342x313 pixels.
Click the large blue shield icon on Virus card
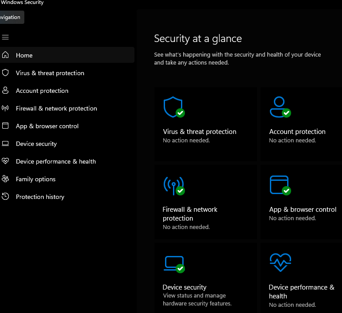pos(173,107)
